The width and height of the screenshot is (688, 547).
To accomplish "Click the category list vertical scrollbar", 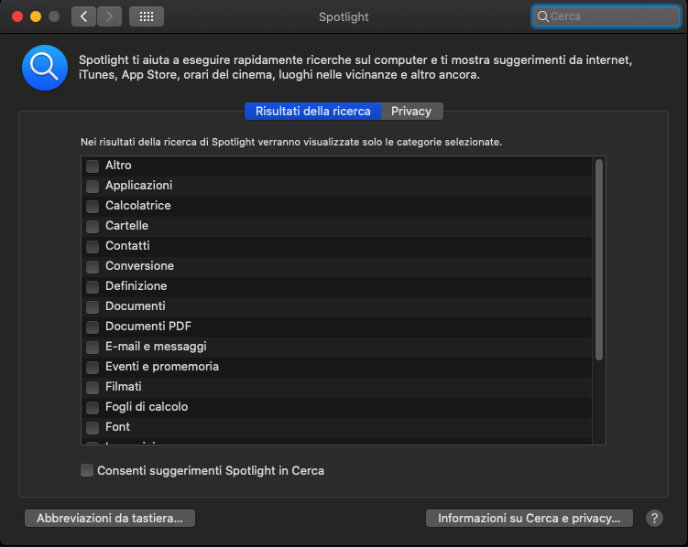I will pyautogui.click(x=599, y=260).
